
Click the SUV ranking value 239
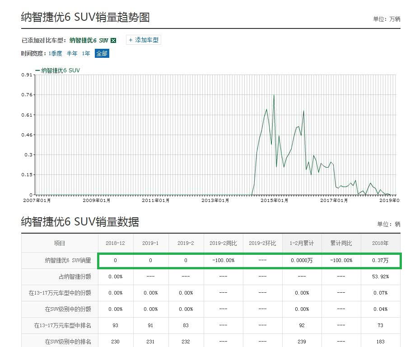click(302, 342)
